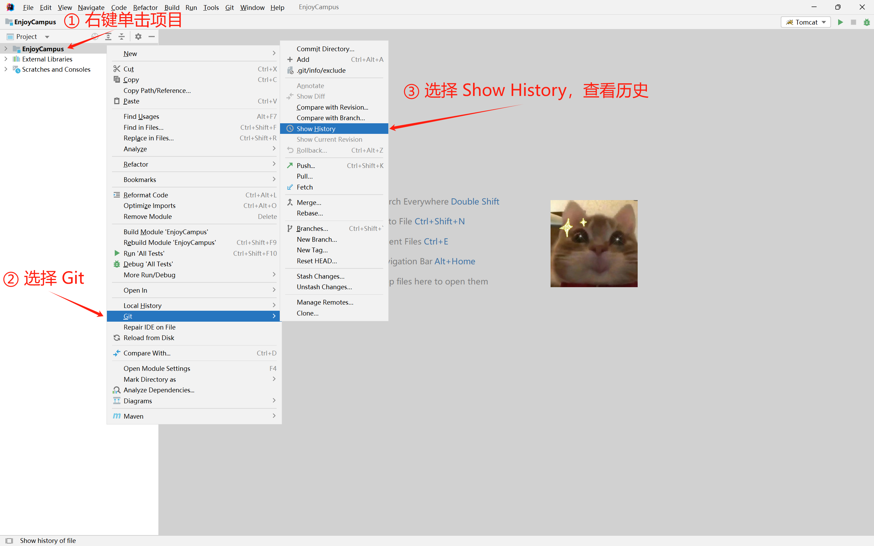Click the Diagrams icon in context menu
874x546 pixels.
pyautogui.click(x=117, y=401)
